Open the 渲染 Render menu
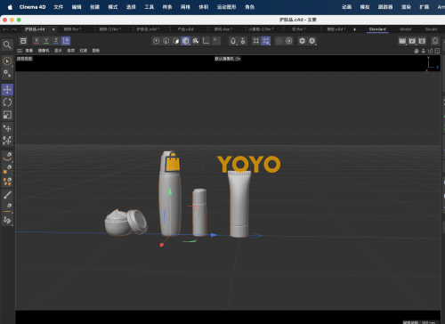445x324 pixels. [406, 7]
